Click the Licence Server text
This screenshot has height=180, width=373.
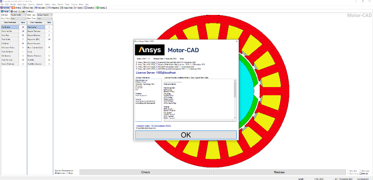pos(156,73)
